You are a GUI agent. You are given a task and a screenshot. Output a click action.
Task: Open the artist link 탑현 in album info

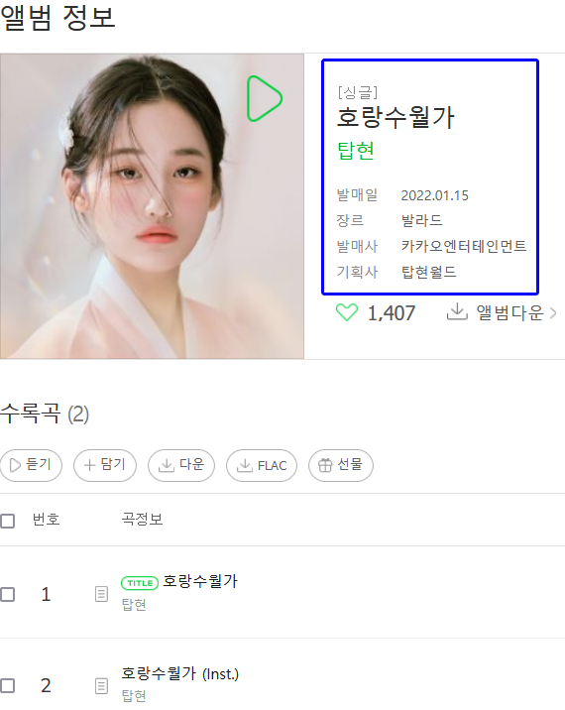click(x=356, y=151)
